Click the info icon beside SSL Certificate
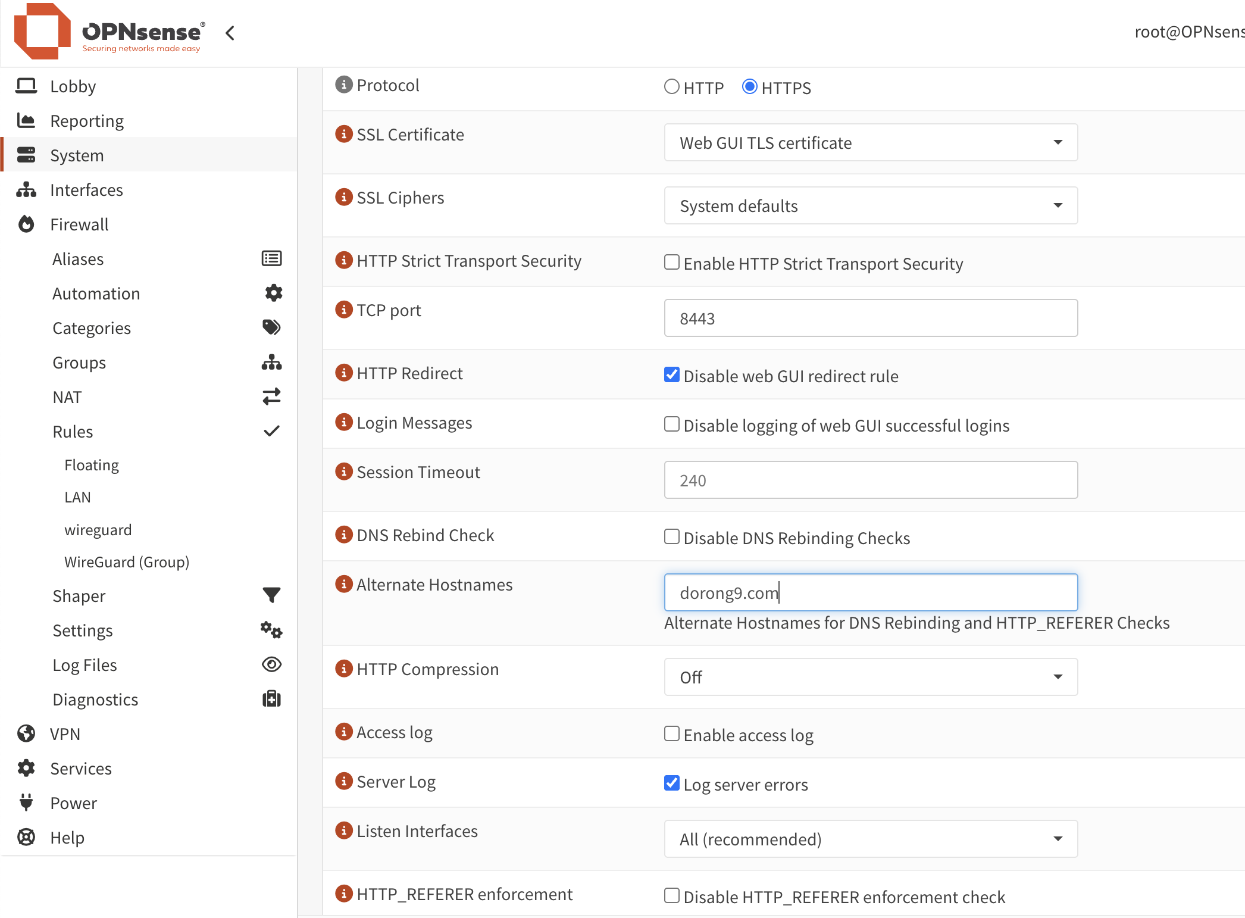The image size is (1245, 918). pyautogui.click(x=343, y=135)
